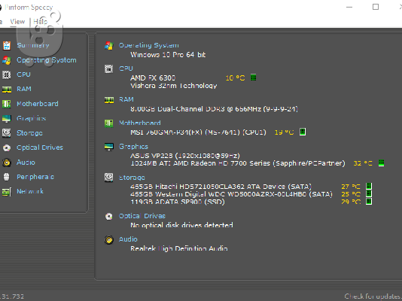Click No optical disk drives detected text

coord(181,225)
